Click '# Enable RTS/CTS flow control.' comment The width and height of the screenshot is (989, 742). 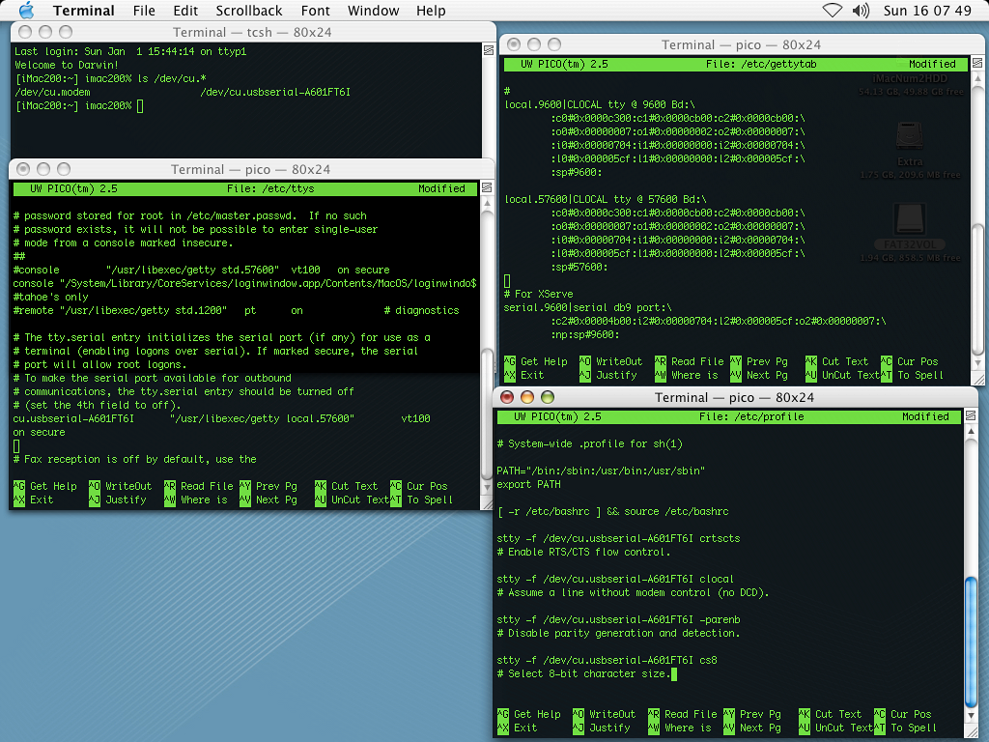coord(583,553)
